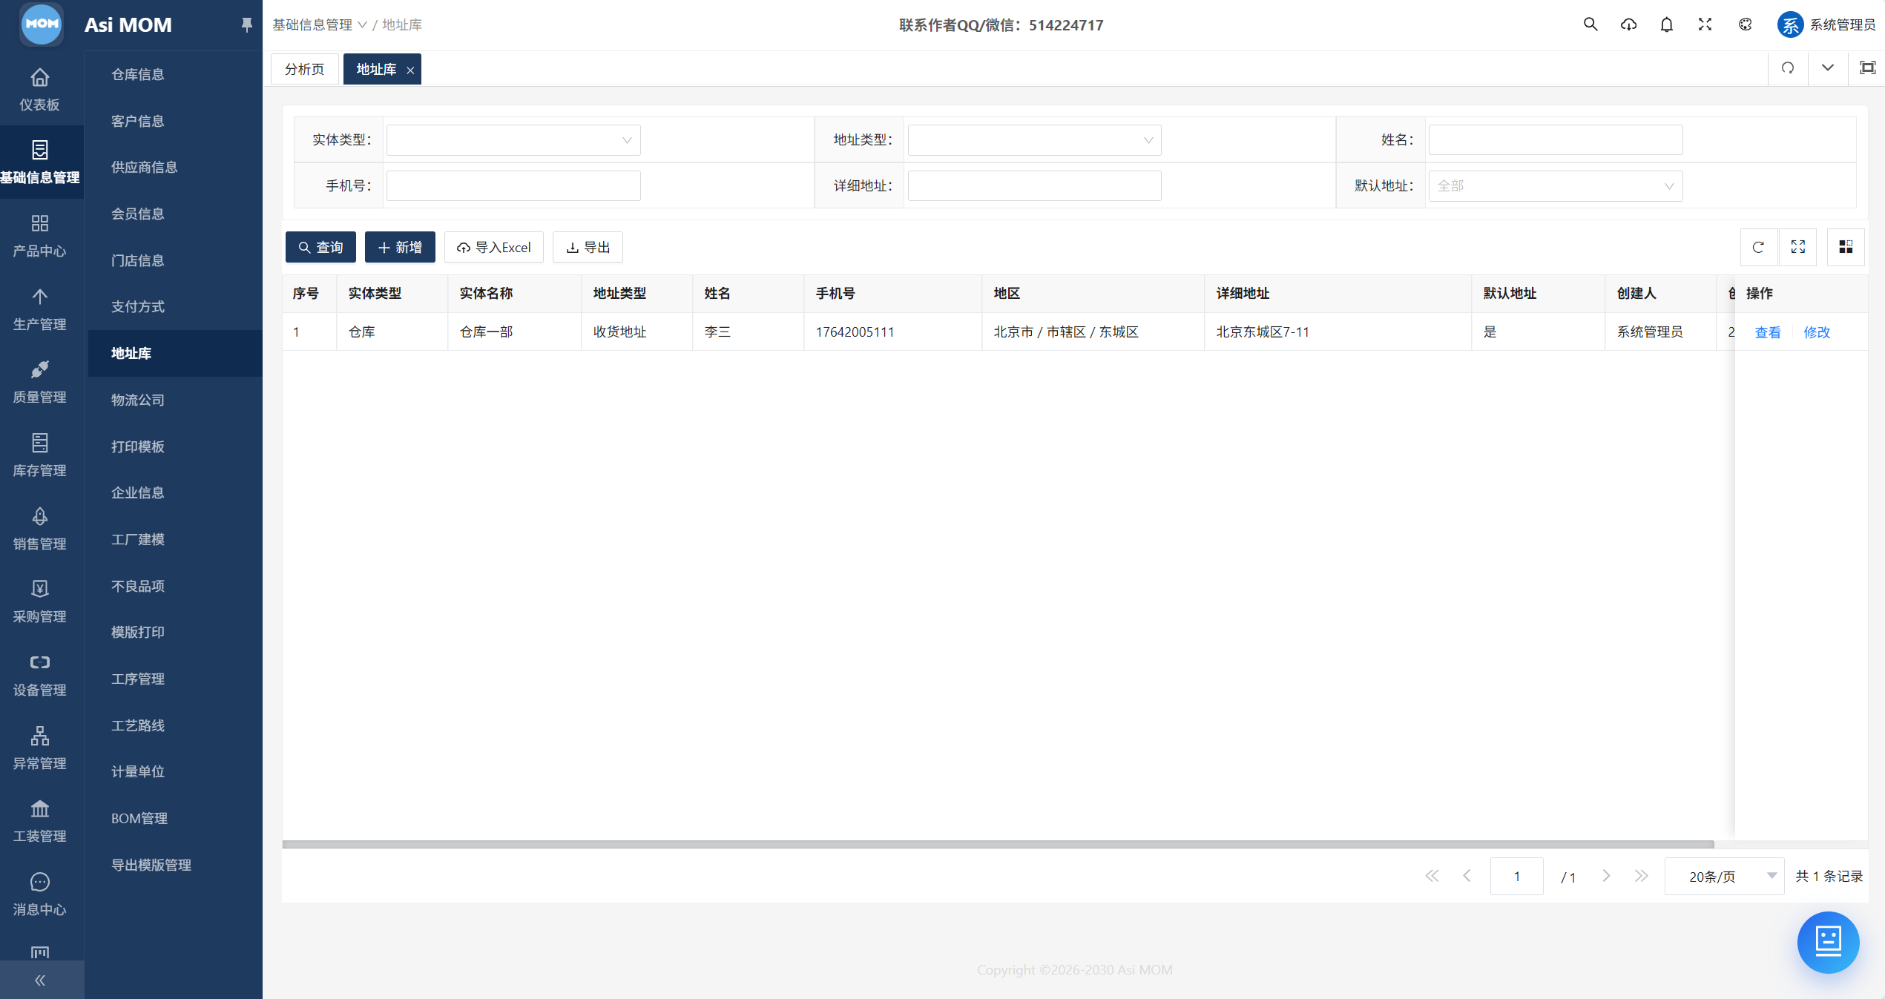Open the 工装管理 module icon
The height and width of the screenshot is (999, 1885).
[40, 808]
